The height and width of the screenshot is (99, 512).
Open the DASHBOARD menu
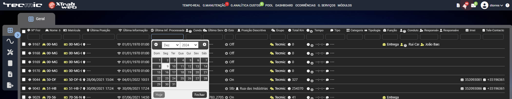(x=284, y=5)
